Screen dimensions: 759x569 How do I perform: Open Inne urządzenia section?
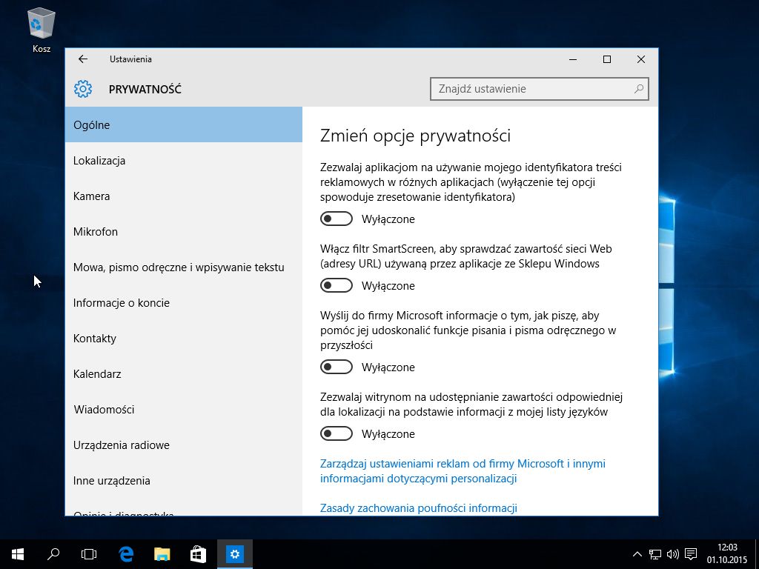pos(184,480)
